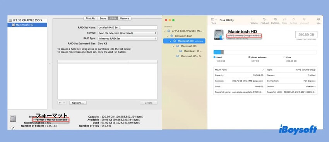Show the Info panel via the info icon
Image resolution: width=329 pixels, height=142 pixels.
coord(319,19)
